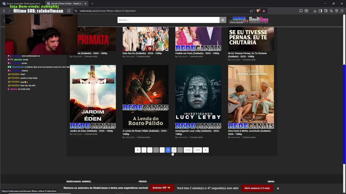Viewport: 346px width, 194px height.
Task: Open title link Uma Carta à Minha Juventude
Action: coord(250,133)
